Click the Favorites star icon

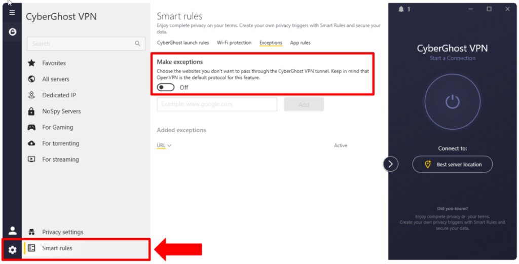31,63
